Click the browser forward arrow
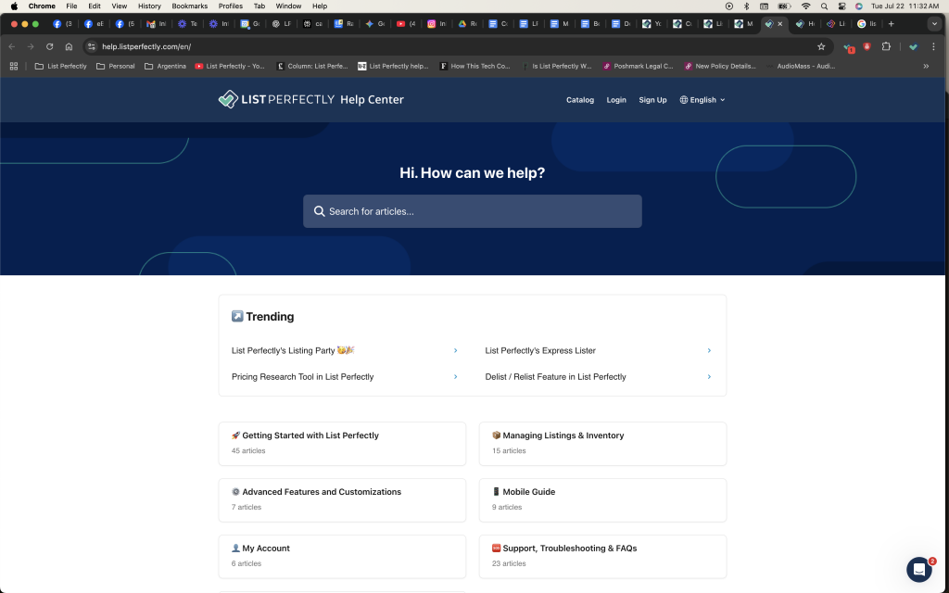 (31, 46)
